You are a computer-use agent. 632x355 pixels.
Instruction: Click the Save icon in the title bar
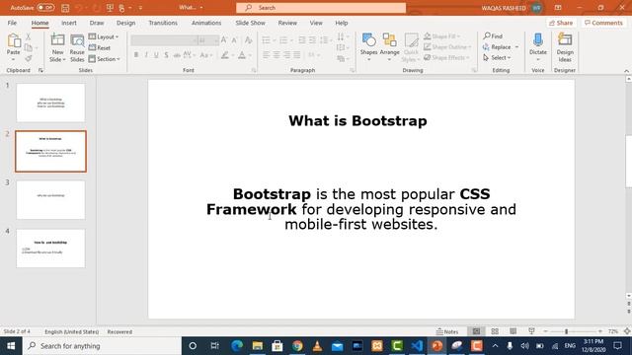pos(65,8)
